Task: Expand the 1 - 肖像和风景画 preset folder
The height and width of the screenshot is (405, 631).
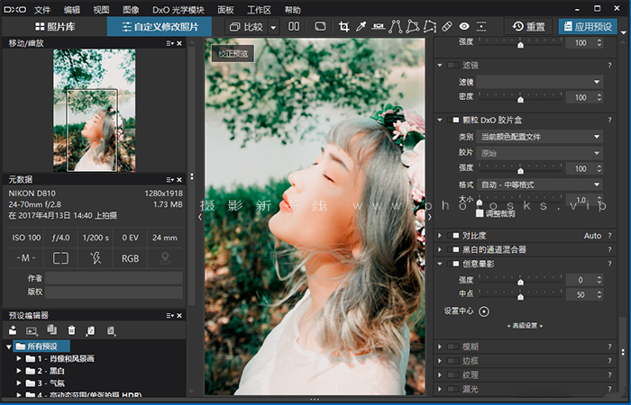Action: tap(19, 358)
